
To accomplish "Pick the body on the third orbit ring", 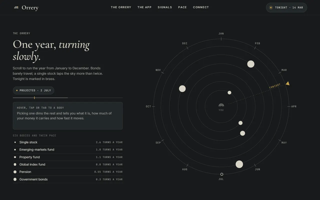I will click(242, 133).
